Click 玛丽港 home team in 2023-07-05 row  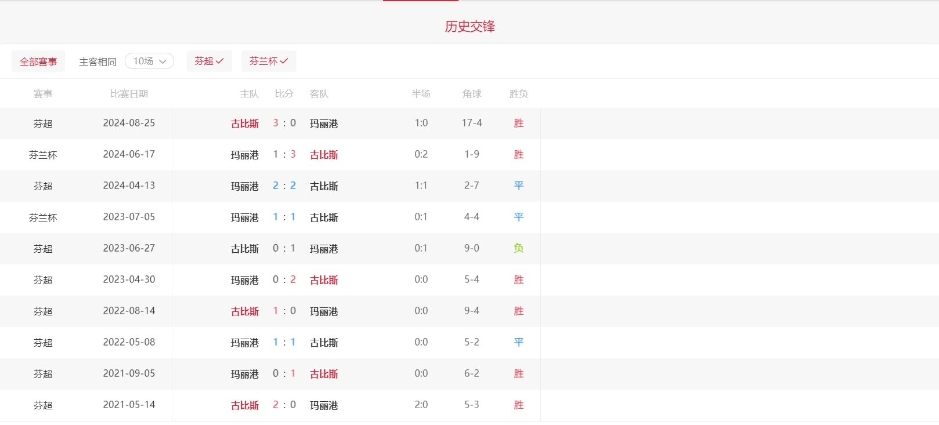[244, 217]
